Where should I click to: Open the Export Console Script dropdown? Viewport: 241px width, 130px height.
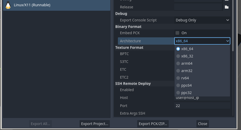202,20
